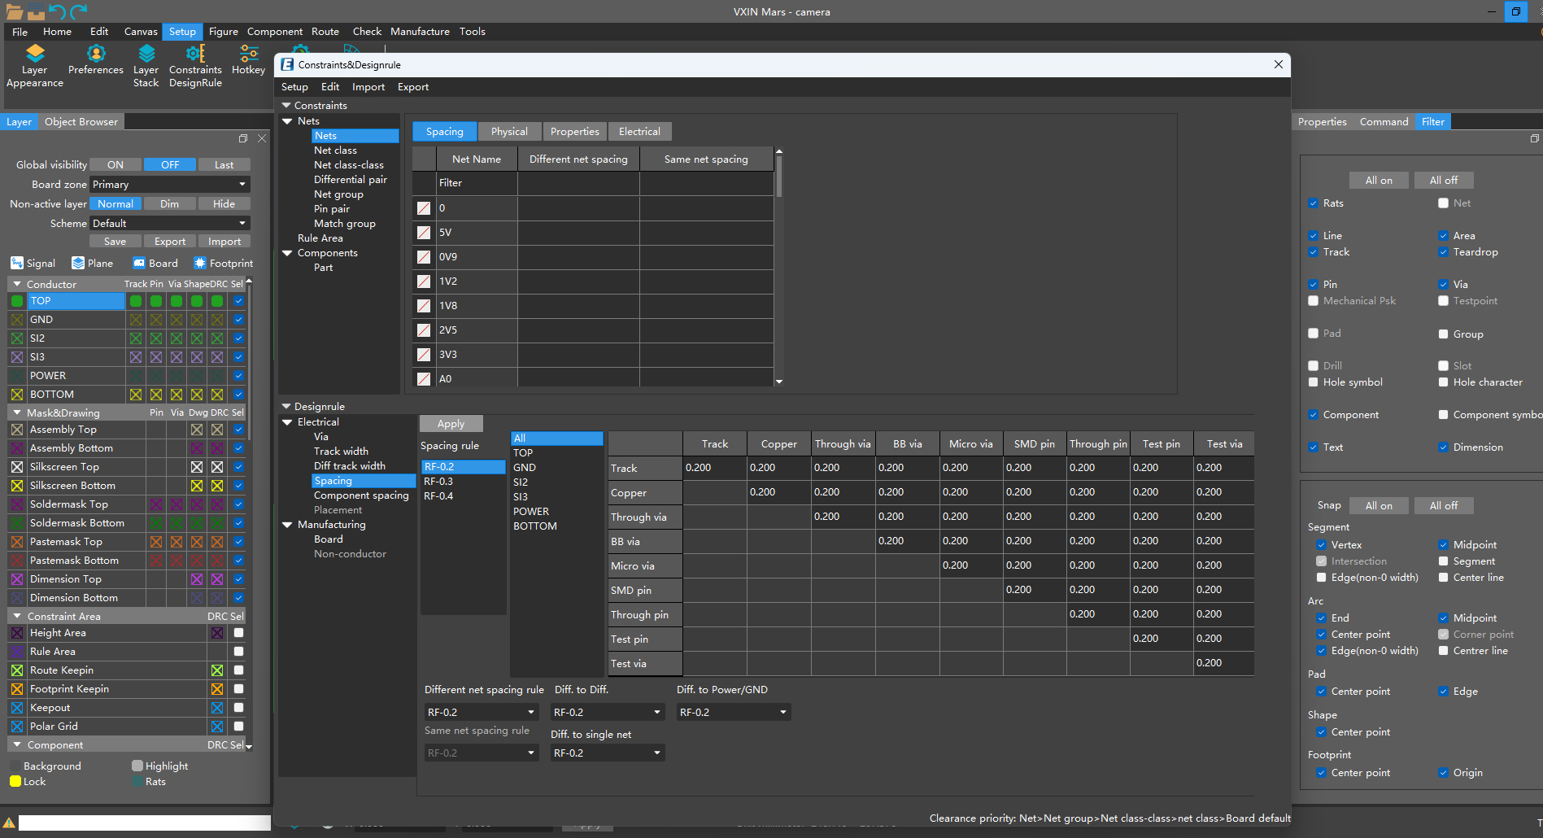Select the Signal layer category icon
Image resolution: width=1543 pixels, height=838 pixels.
[x=17, y=263]
